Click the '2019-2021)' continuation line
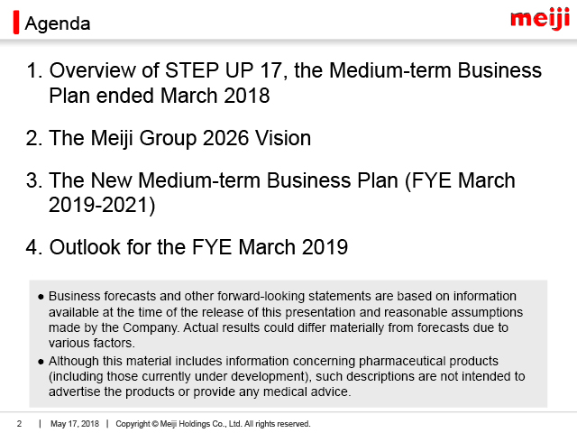Screen dimensions: 577x433 pos(102,205)
